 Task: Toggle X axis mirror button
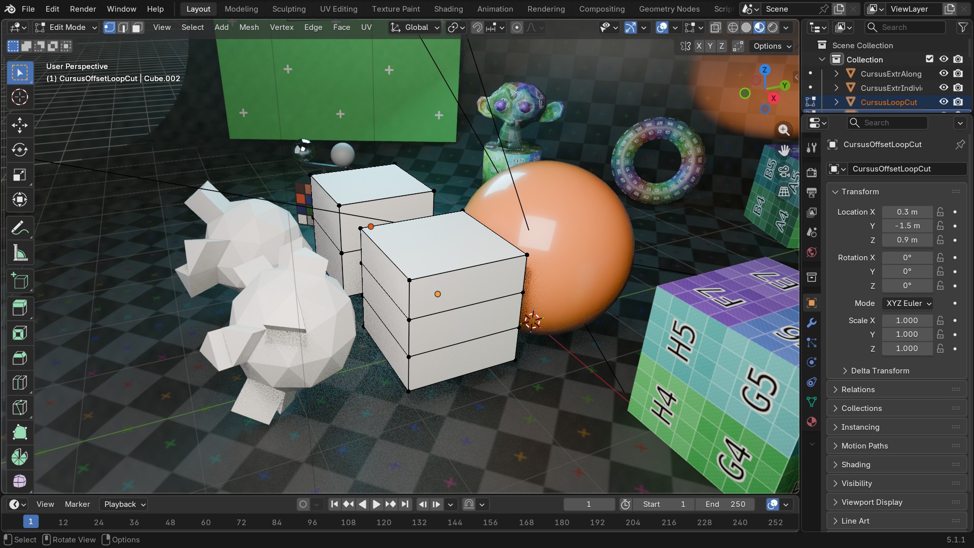tap(699, 46)
